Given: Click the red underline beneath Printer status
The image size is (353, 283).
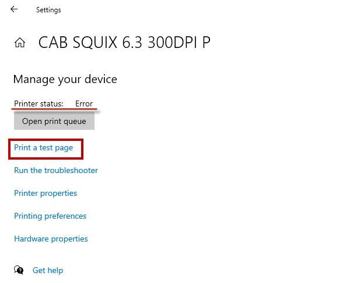Looking at the screenshot, I should tap(55, 109).
